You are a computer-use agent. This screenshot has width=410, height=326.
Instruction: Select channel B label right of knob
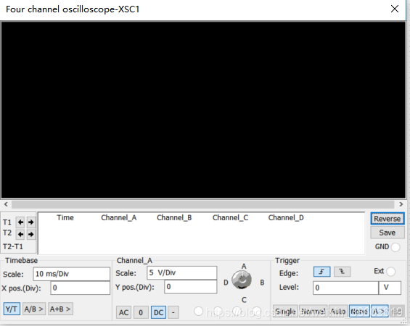point(262,283)
